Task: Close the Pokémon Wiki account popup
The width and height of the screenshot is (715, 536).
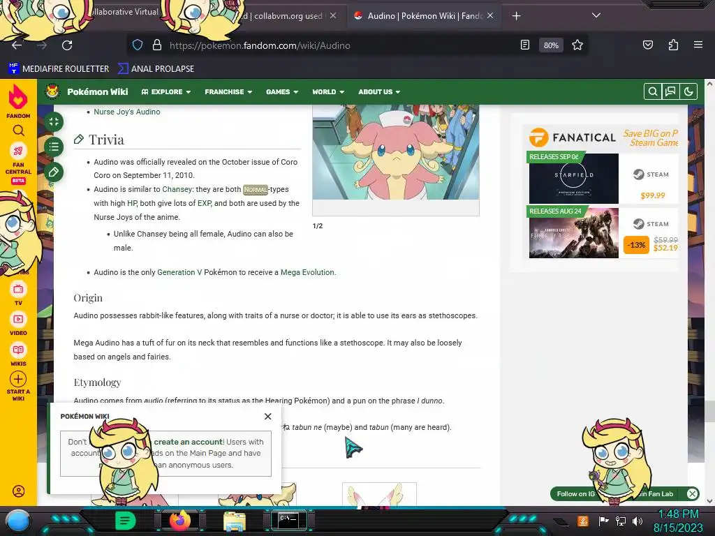Action: [x=267, y=416]
